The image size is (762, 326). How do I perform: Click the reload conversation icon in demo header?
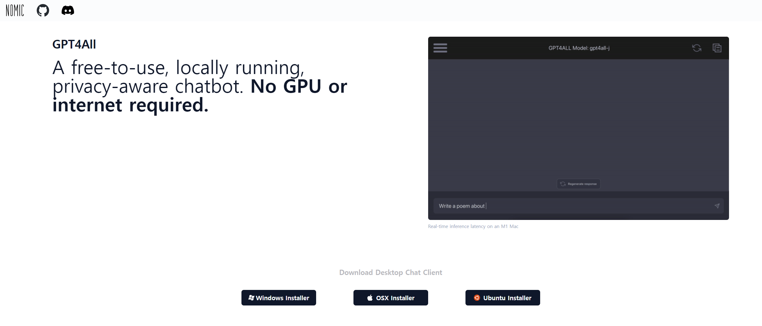pos(697,48)
